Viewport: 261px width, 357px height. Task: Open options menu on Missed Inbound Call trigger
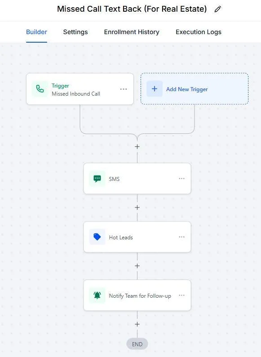(124, 89)
